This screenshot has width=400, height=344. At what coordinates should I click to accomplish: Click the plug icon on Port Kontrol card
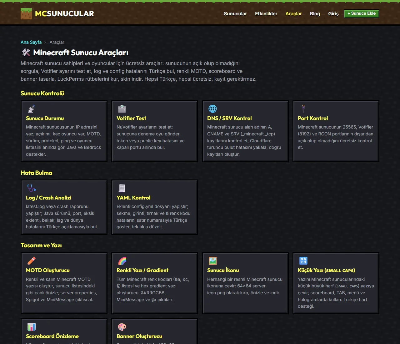[x=303, y=109]
